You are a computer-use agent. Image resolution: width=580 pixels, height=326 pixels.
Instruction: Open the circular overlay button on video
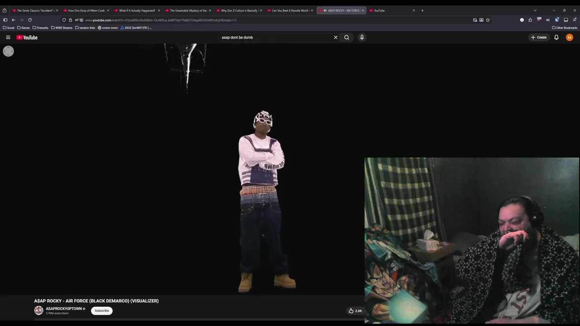coord(8,51)
